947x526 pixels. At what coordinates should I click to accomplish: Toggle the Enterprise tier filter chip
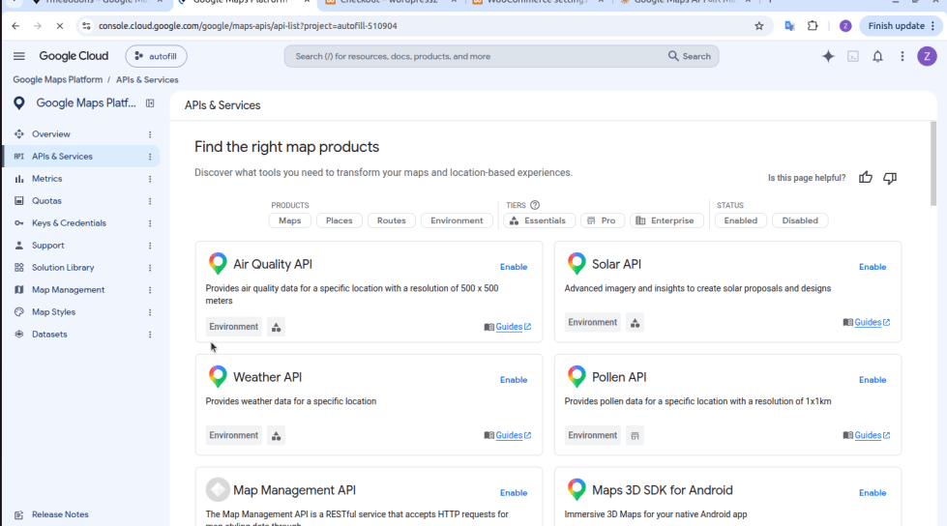(666, 220)
